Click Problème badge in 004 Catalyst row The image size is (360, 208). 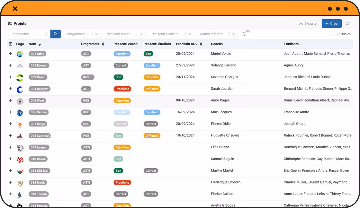pyautogui.click(x=122, y=89)
